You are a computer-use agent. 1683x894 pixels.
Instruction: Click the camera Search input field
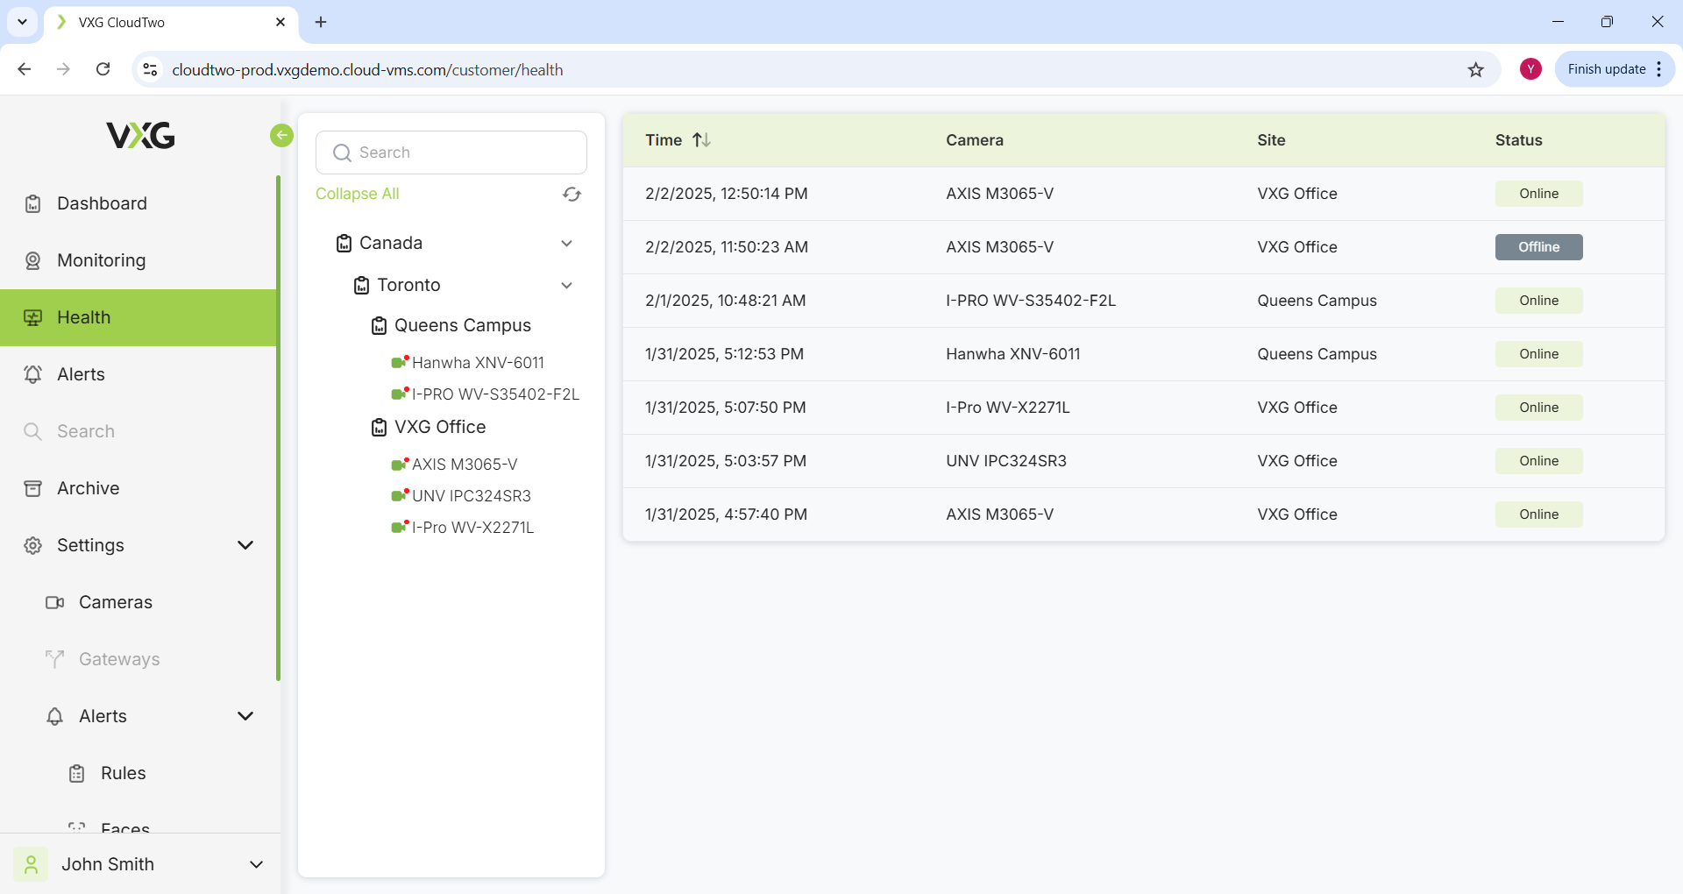click(x=451, y=153)
